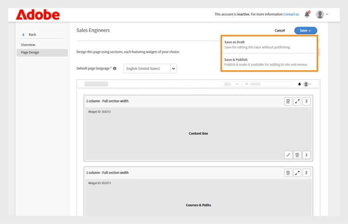Click the Content Box widget's drag handle

coord(306,155)
